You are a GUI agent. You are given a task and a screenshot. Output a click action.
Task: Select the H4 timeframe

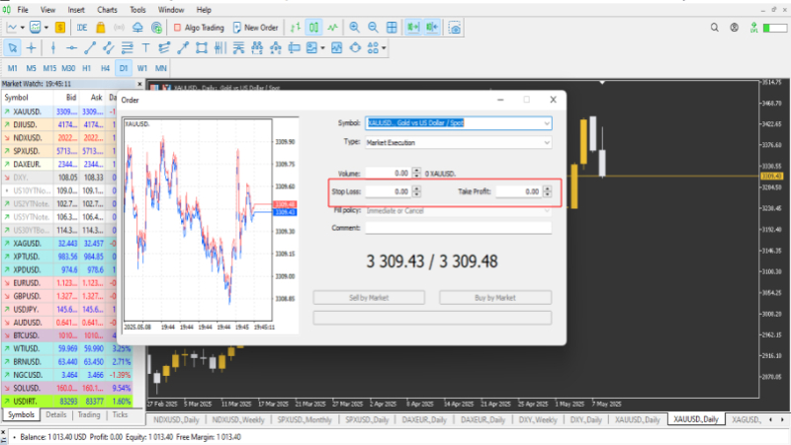(105, 68)
